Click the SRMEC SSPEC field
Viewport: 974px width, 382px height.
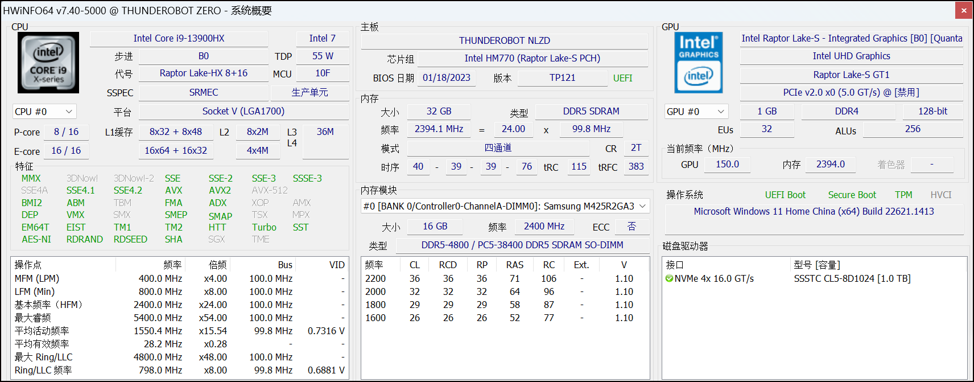coord(203,92)
